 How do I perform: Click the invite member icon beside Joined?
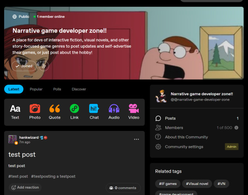pyautogui.click(x=44, y=66)
